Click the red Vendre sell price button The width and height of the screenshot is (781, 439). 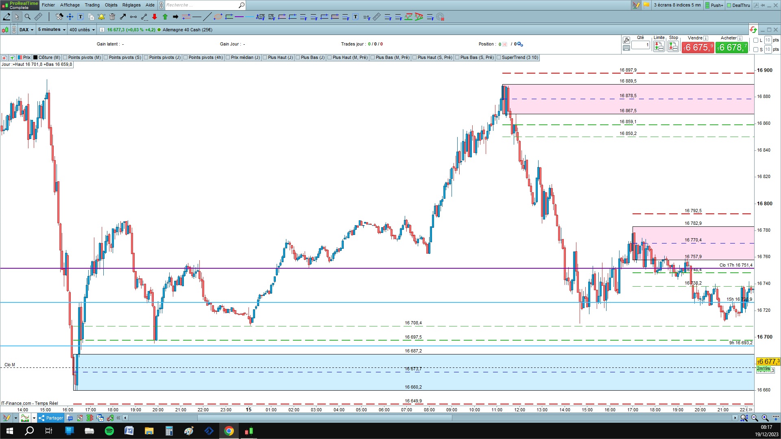[698, 48]
